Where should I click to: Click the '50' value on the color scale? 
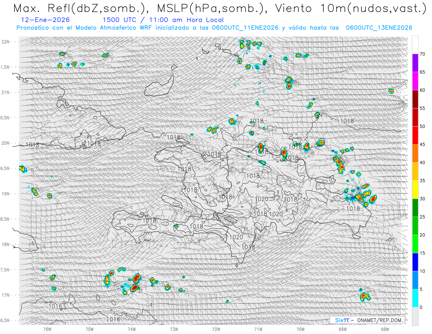(x=422, y=126)
